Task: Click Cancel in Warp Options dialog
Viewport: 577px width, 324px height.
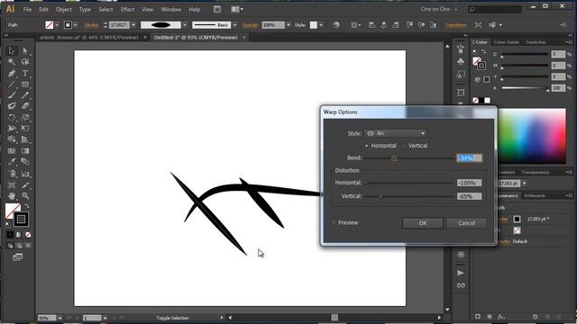Action: click(x=467, y=223)
